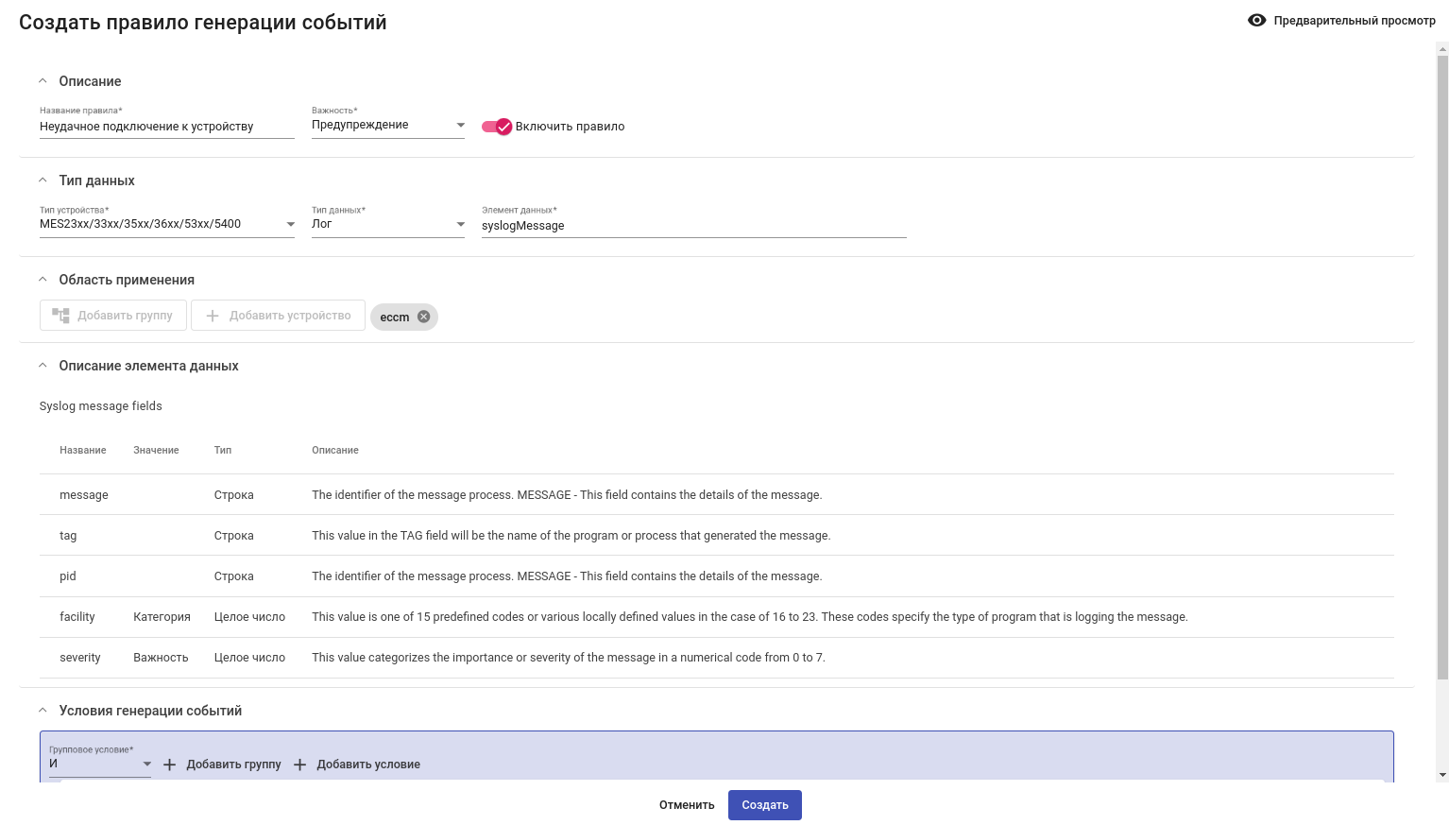Click the Отменить button
Viewport: 1449px width, 825px height.
[x=687, y=805]
